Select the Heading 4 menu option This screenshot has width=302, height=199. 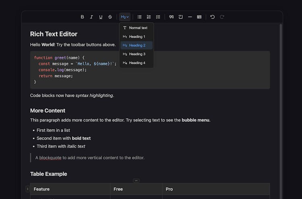point(136,63)
